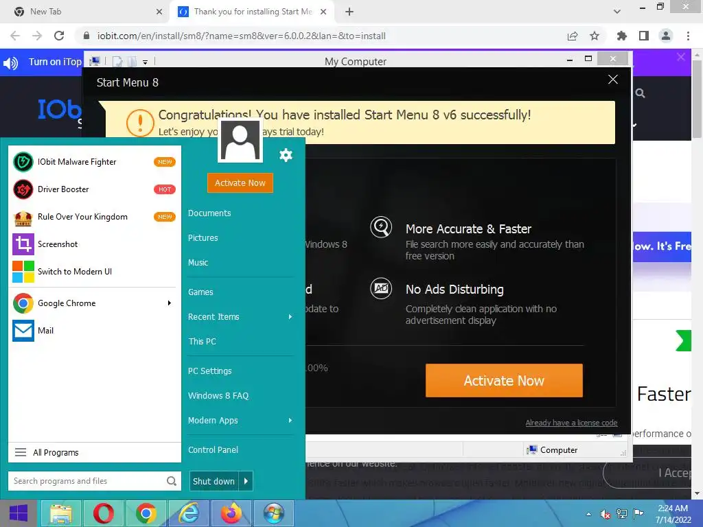
Task: Open Music folder in start menu
Action: pyautogui.click(x=198, y=263)
